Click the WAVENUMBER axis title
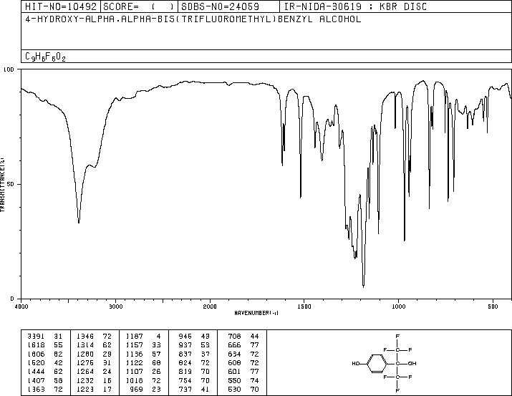512x396 pixels. point(256,313)
